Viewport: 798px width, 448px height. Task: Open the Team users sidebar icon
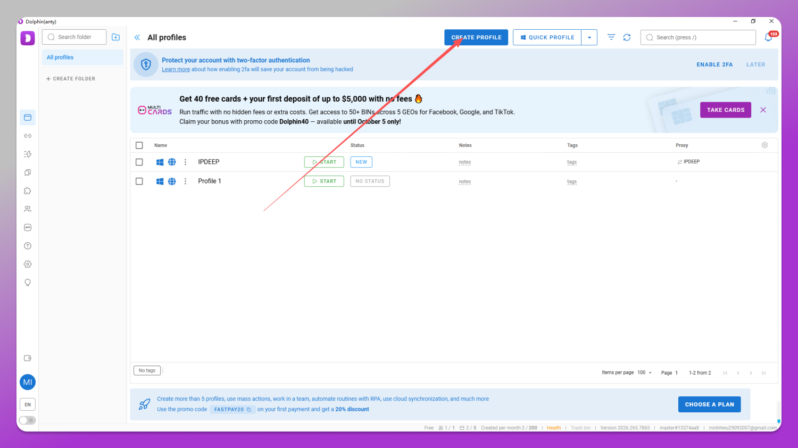(28, 209)
